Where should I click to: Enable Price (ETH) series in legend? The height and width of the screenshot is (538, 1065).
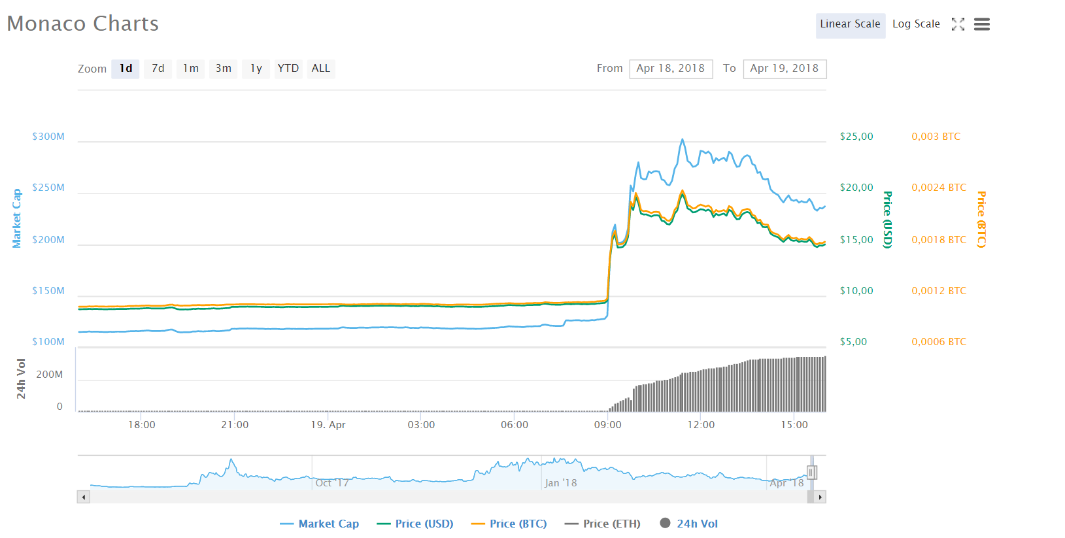pyautogui.click(x=602, y=524)
